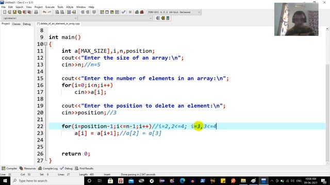
Task: Click the Rebuild All toolbar icon
Action: (x=117, y=12)
